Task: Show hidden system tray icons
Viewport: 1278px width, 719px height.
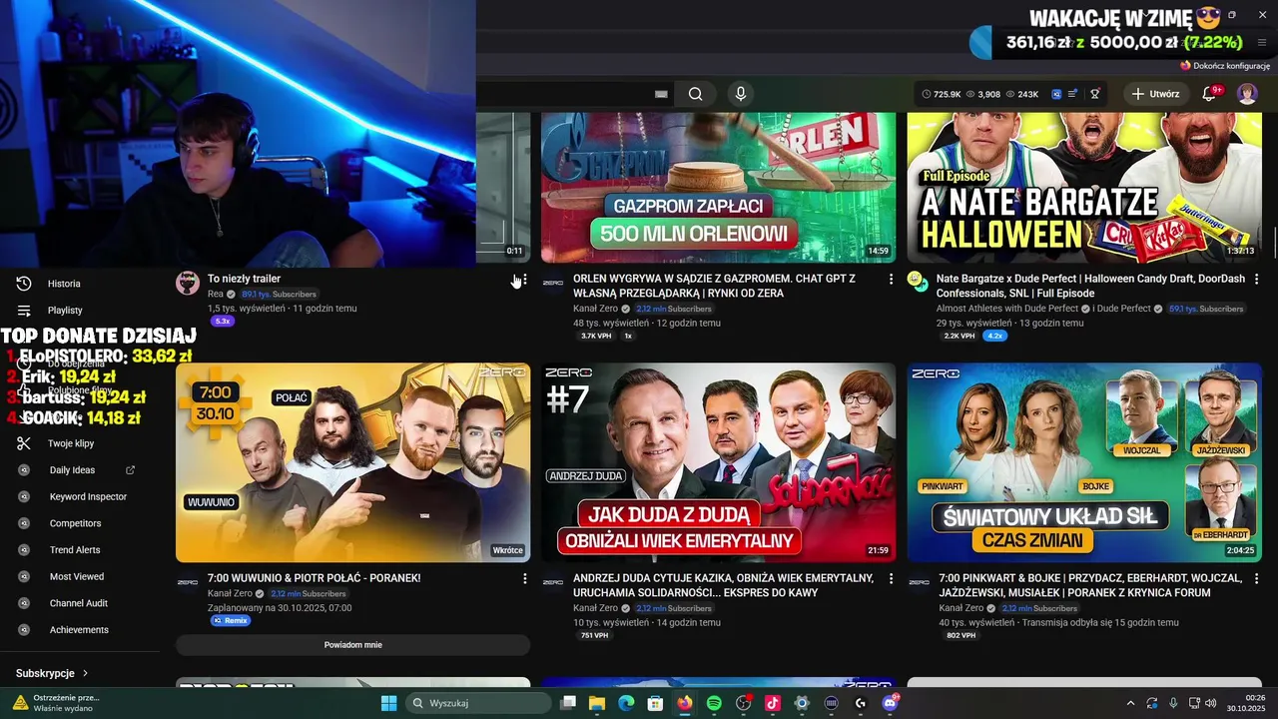Action: tap(1130, 703)
